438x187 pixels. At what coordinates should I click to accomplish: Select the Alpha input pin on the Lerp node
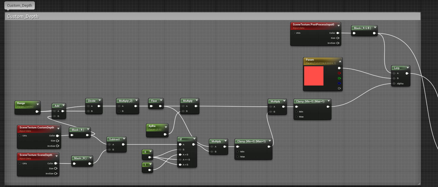click(394, 83)
